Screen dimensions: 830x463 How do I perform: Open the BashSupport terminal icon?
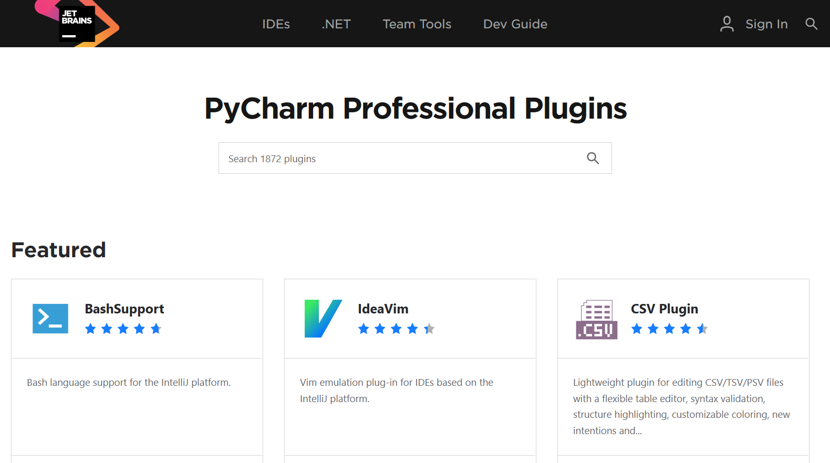(50, 319)
